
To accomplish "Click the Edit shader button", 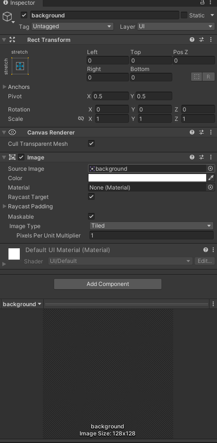I will (x=205, y=261).
